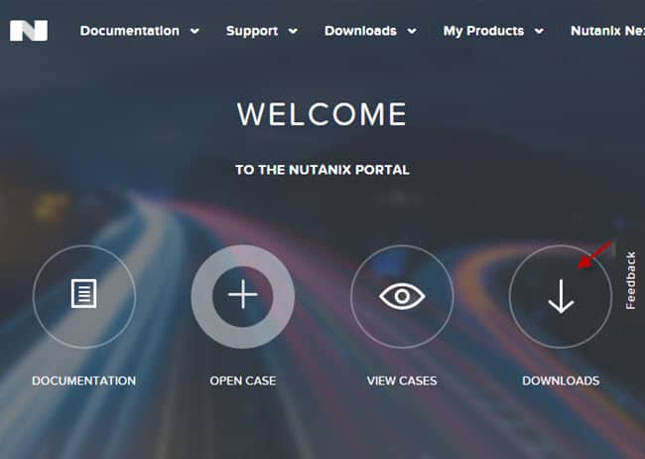This screenshot has width=645, height=459.
Task: Open the Feedback side tab
Action: pos(630,280)
